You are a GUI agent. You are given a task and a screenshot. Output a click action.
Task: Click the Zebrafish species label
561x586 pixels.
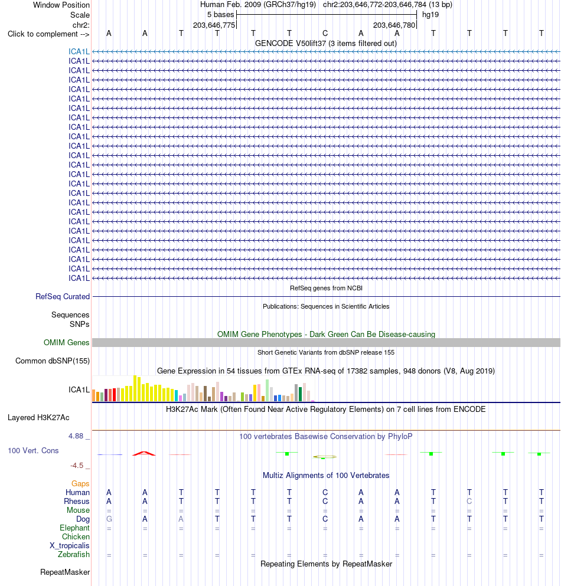[74, 554]
